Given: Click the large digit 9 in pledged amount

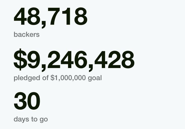Looking at the screenshot, I should 34,60.
